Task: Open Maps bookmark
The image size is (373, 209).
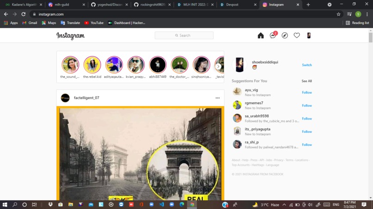Action: tap(49, 23)
